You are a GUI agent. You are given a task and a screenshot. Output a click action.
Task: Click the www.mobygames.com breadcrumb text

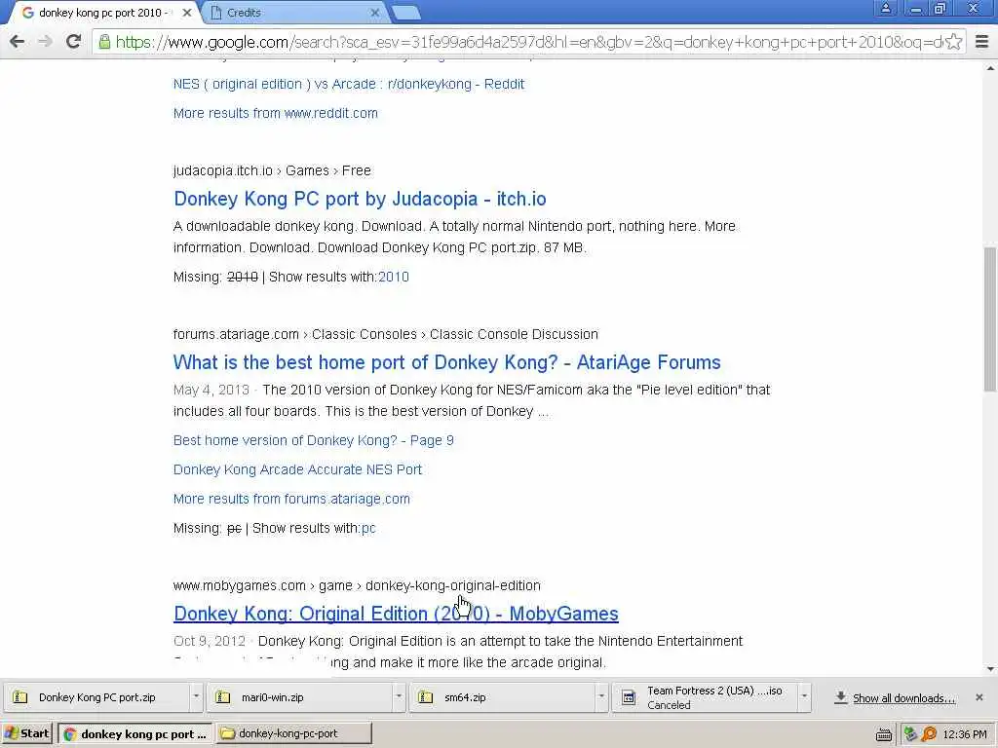click(240, 585)
